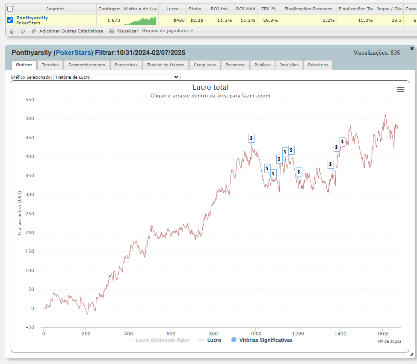Click the dollar marker at the 450 peak
417x364 pixels.
(251, 138)
